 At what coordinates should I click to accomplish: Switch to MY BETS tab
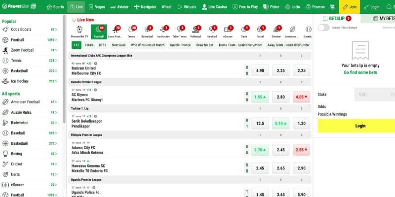coord(378,18)
